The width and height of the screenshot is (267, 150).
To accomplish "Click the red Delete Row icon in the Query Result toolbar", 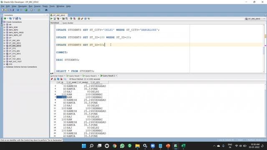I will tap(61, 79).
